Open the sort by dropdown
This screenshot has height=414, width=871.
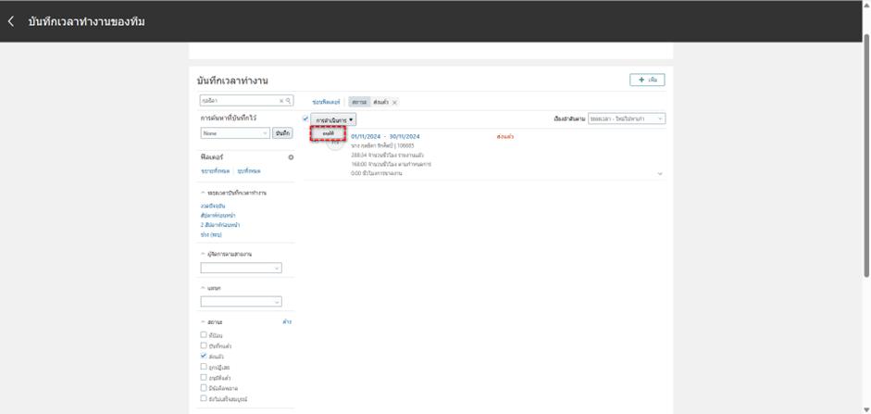[626, 119]
